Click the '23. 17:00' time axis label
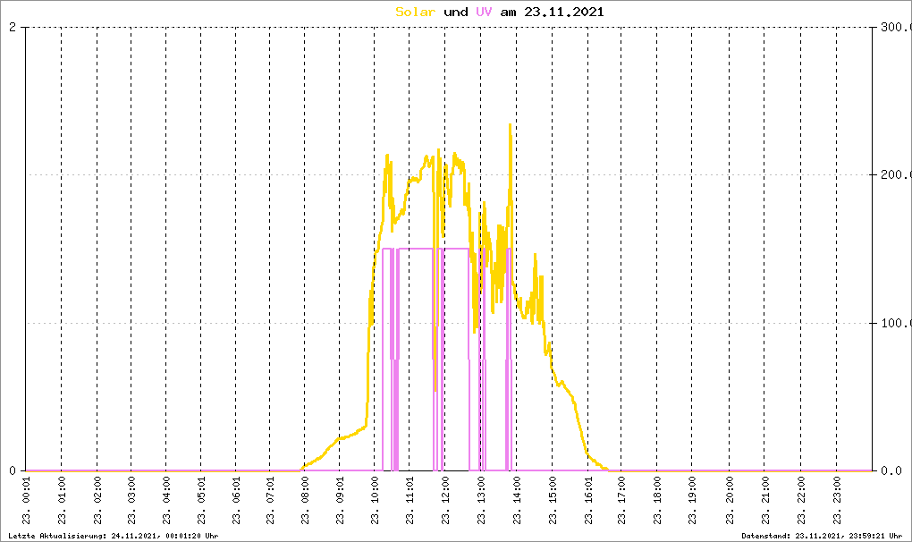Screen dimensions: 912x542 point(621,501)
